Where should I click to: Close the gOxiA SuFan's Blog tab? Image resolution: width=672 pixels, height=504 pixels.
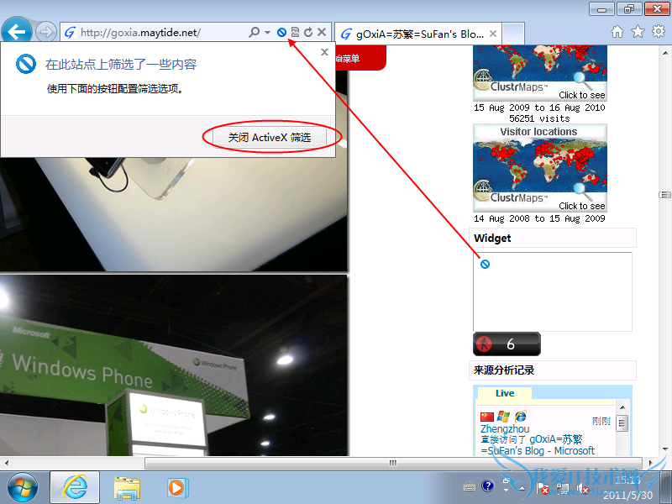[x=493, y=34]
